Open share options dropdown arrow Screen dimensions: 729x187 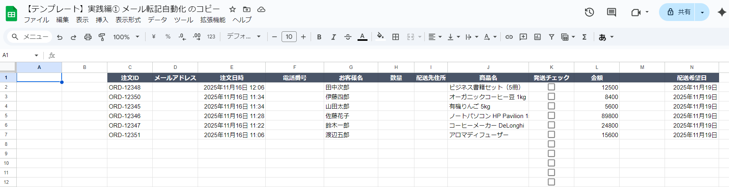coord(702,12)
